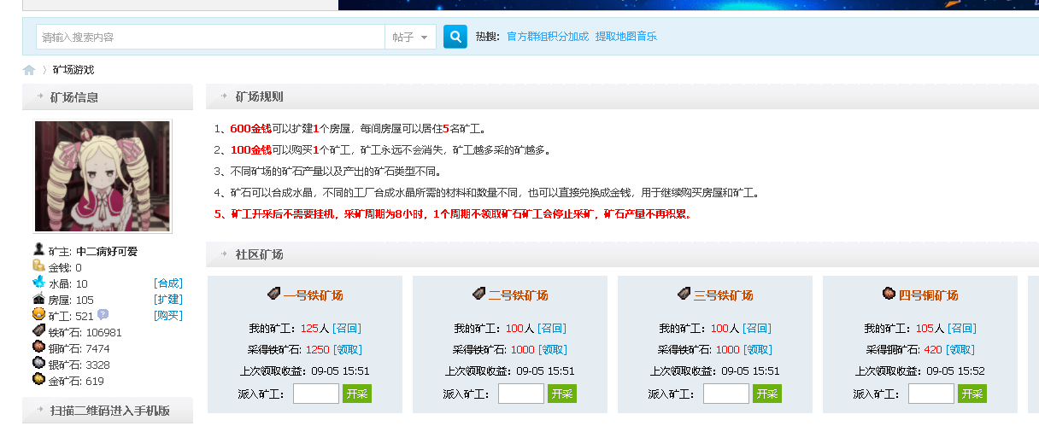This screenshot has width=1039, height=426.
Task: Click the miner help question-mark icon
Action: 103,315
